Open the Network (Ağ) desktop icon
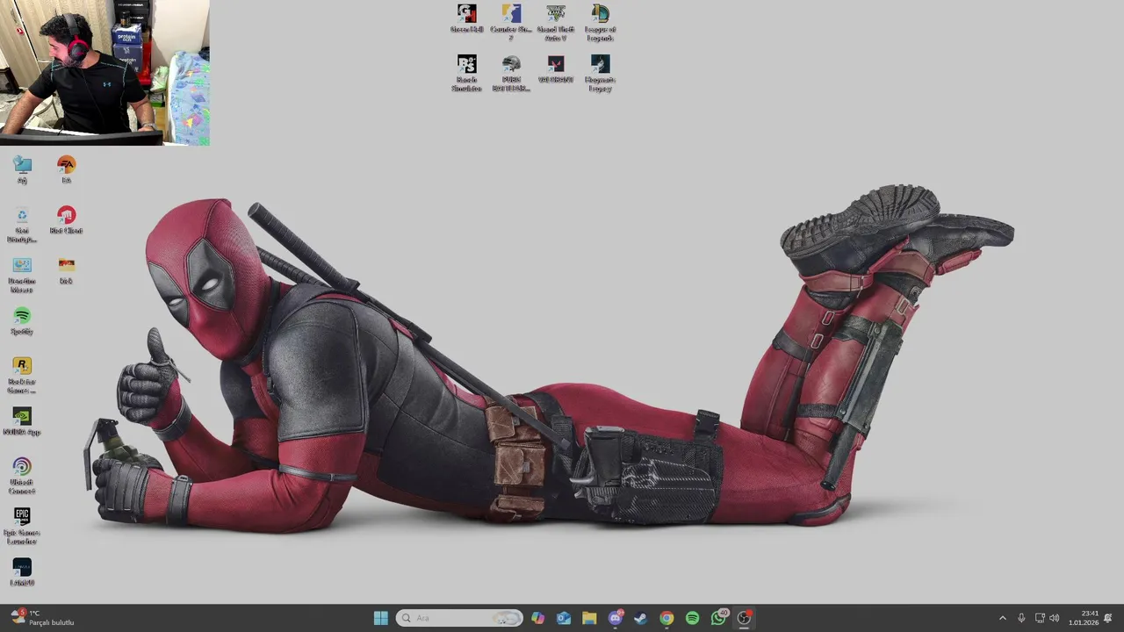 tap(22, 169)
